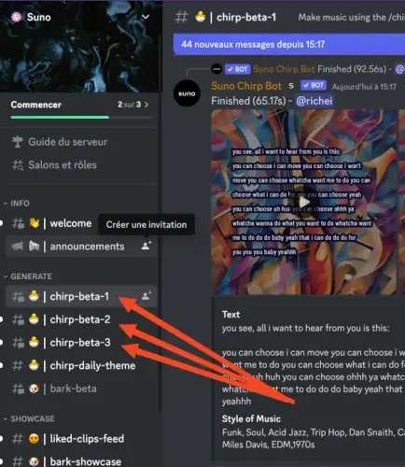The width and height of the screenshot is (405, 467).
Task: Create invitation for announcements channel
Action: pyautogui.click(x=147, y=246)
